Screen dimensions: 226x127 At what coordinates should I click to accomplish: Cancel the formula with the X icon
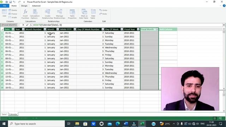23,25
